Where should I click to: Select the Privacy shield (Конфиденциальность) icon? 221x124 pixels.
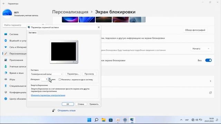[x=6, y=92]
